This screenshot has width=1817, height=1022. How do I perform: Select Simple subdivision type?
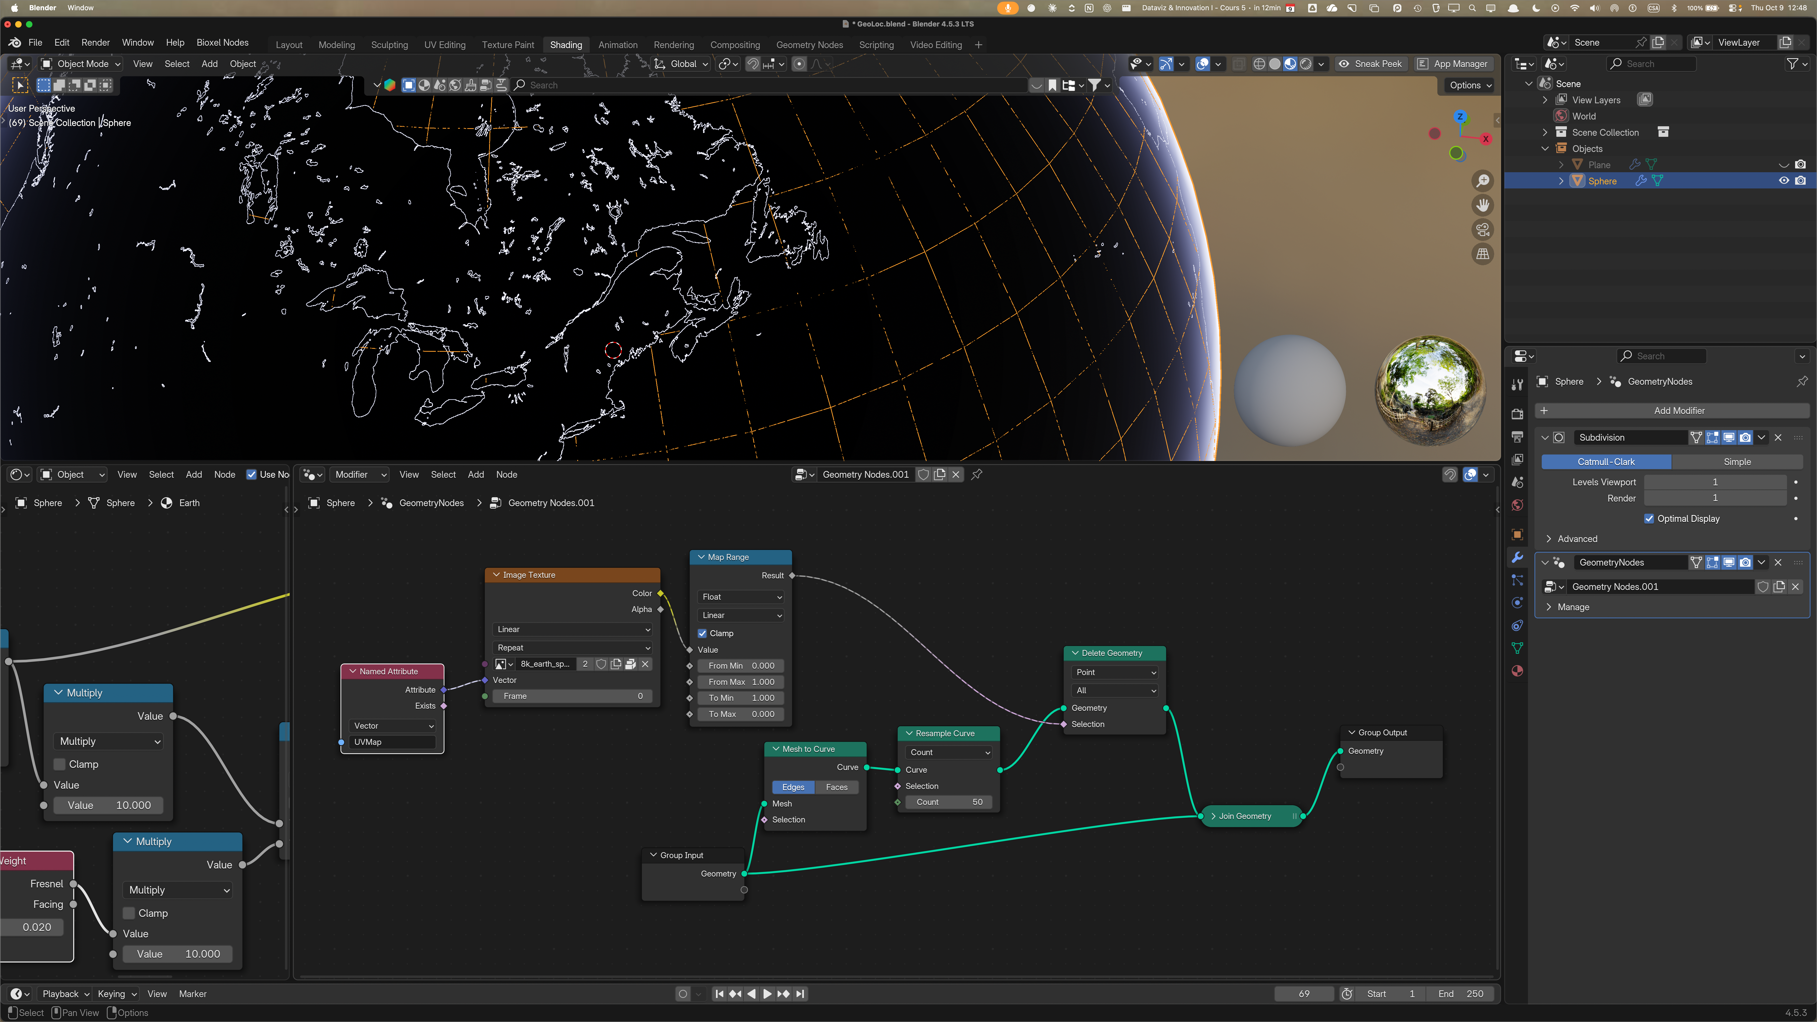(x=1737, y=462)
